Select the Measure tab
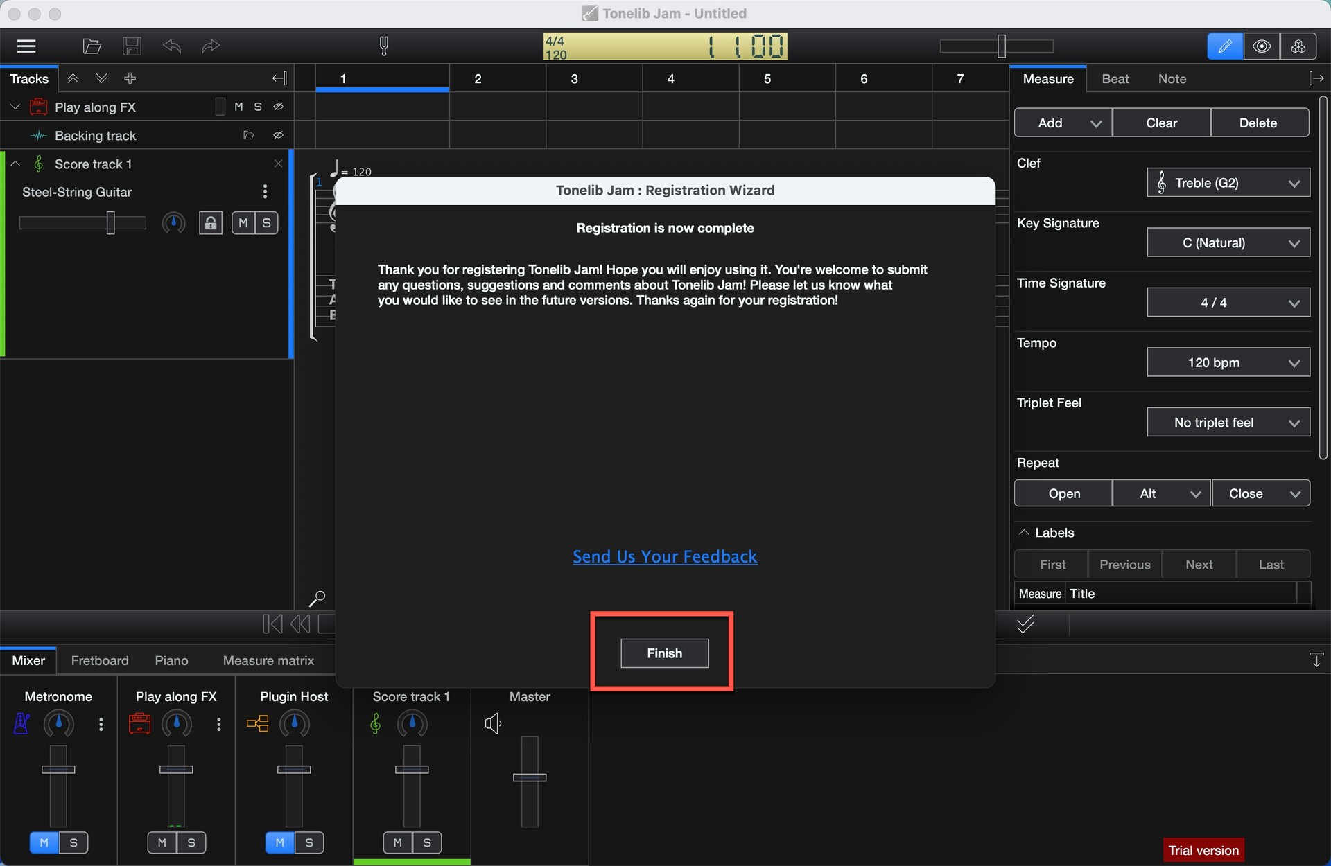Viewport: 1331px width, 866px height. pos(1048,78)
